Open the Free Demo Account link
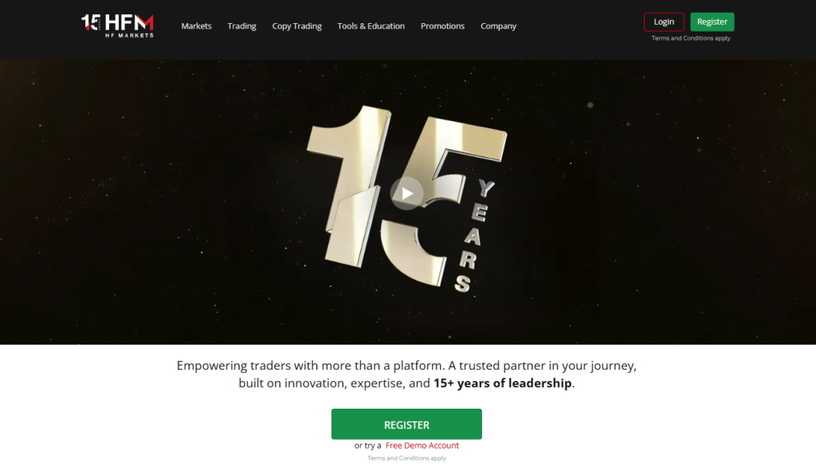 pos(422,445)
